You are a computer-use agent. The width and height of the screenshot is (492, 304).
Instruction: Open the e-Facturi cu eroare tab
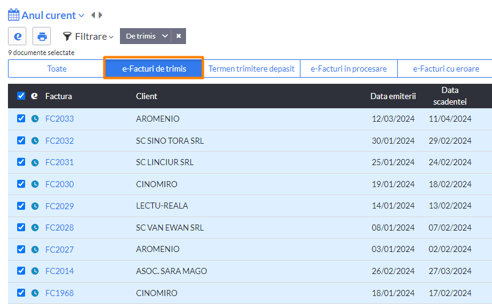[446, 69]
